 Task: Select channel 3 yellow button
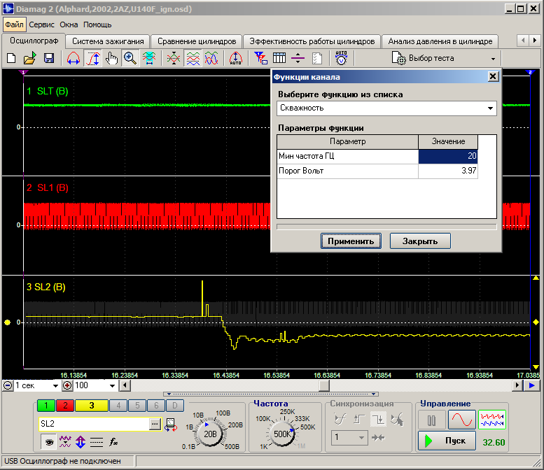[92, 406]
